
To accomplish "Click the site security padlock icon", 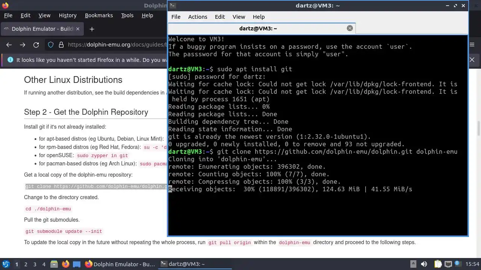I will pos(61,45).
